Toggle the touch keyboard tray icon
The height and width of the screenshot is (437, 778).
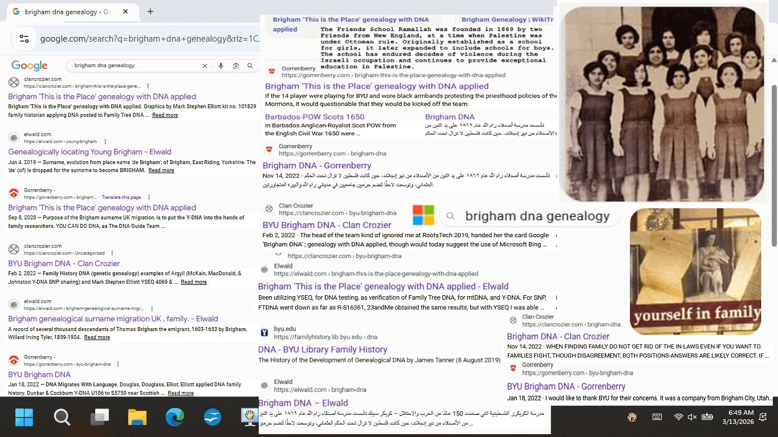[657, 417]
